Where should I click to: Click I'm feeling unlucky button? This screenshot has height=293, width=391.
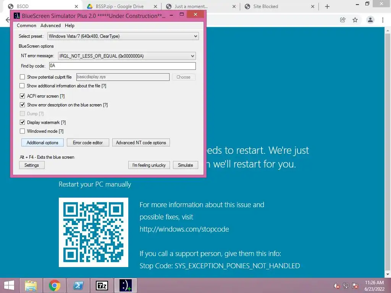click(149, 165)
